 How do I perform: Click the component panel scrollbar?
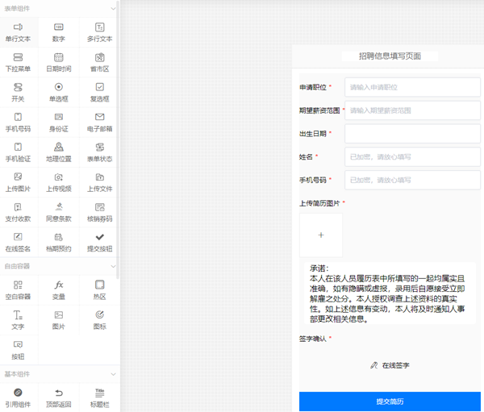[118, 139]
